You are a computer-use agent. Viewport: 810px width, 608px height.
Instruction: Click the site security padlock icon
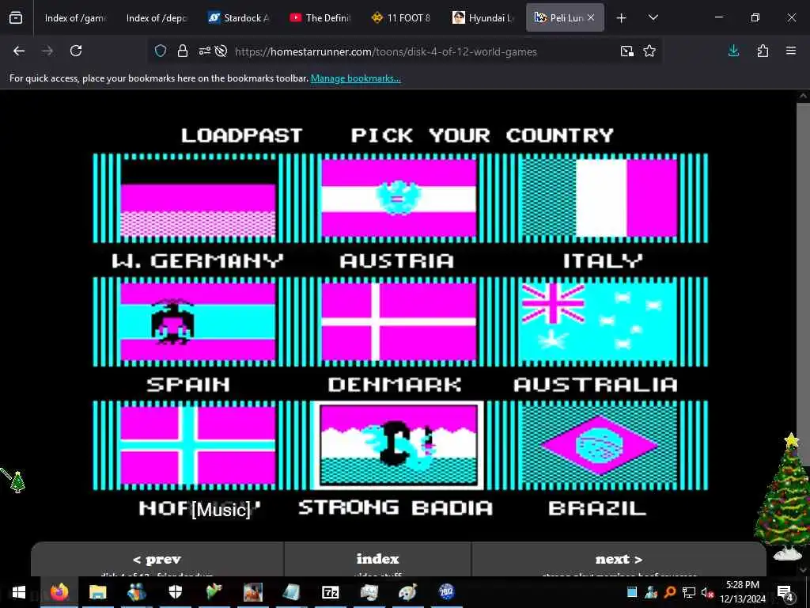pyautogui.click(x=183, y=51)
